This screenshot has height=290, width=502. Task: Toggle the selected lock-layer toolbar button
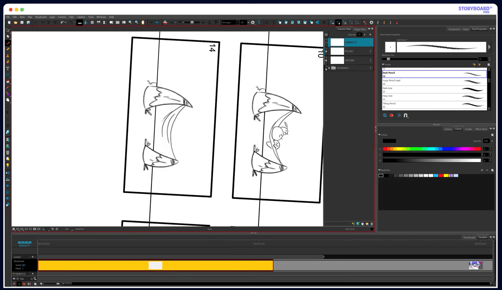pyautogui.click(x=338, y=22)
